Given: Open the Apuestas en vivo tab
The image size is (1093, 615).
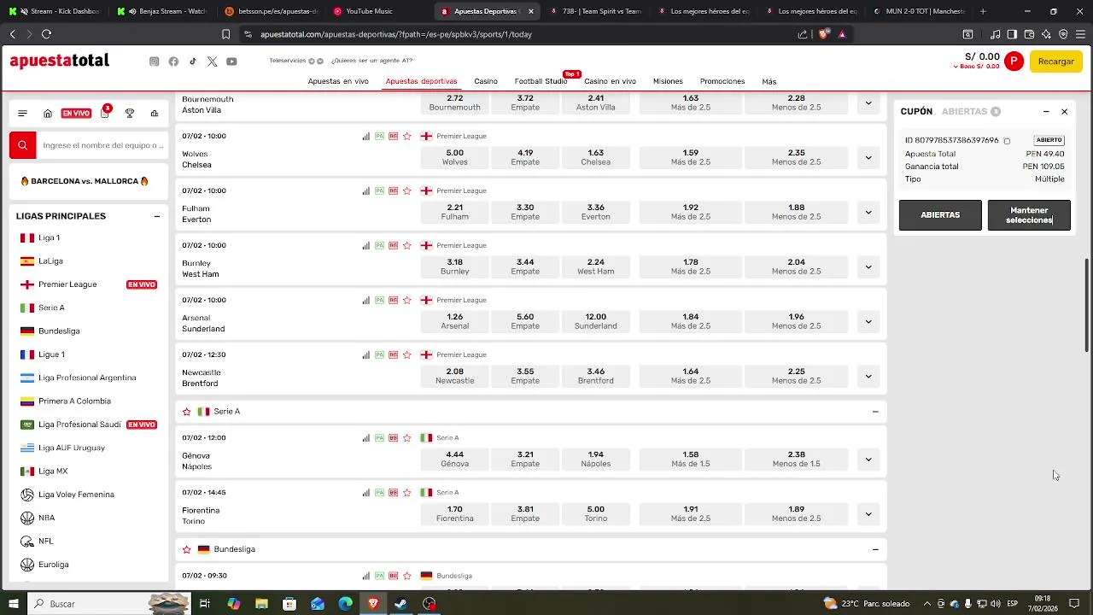Looking at the screenshot, I should pos(338,81).
